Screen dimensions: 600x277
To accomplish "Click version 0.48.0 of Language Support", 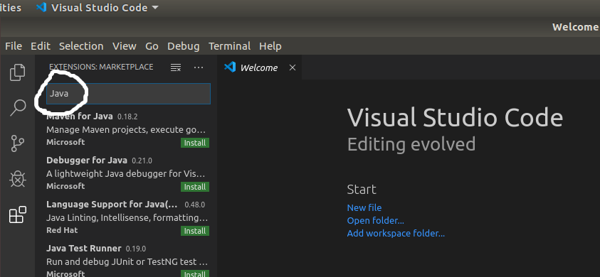I will pos(195,205).
